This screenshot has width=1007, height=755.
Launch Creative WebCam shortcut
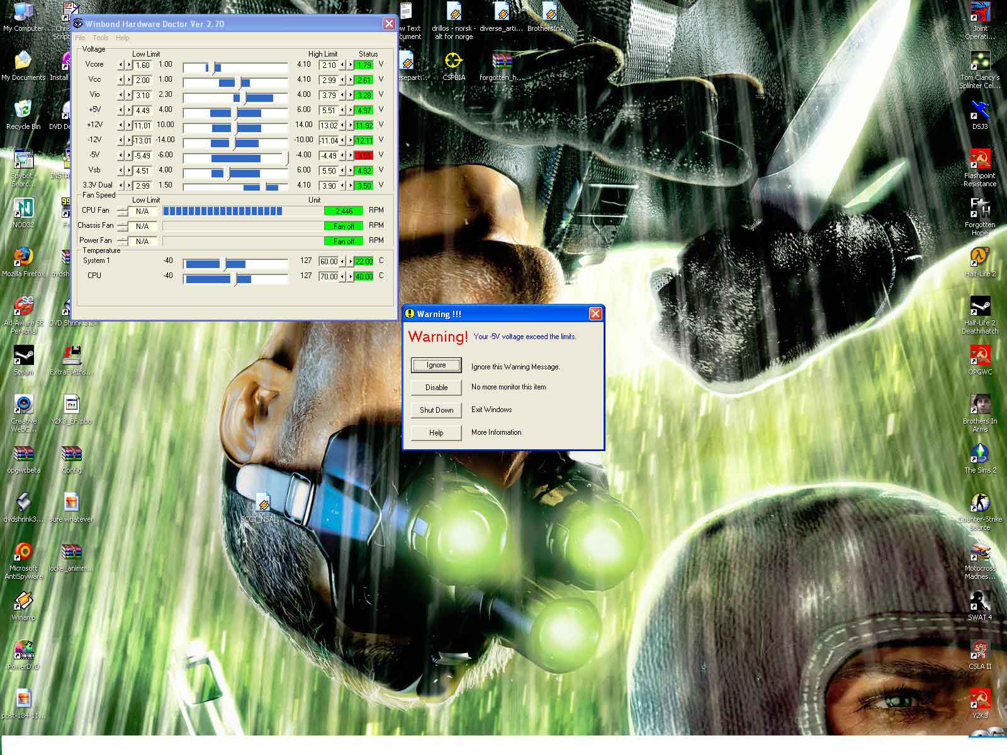pyautogui.click(x=23, y=413)
